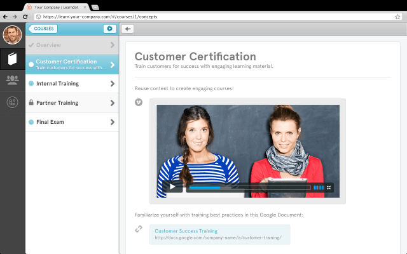Viewport: 407px width, 254px height.
Task: Go back to Courses list
Action: [43, 29]
